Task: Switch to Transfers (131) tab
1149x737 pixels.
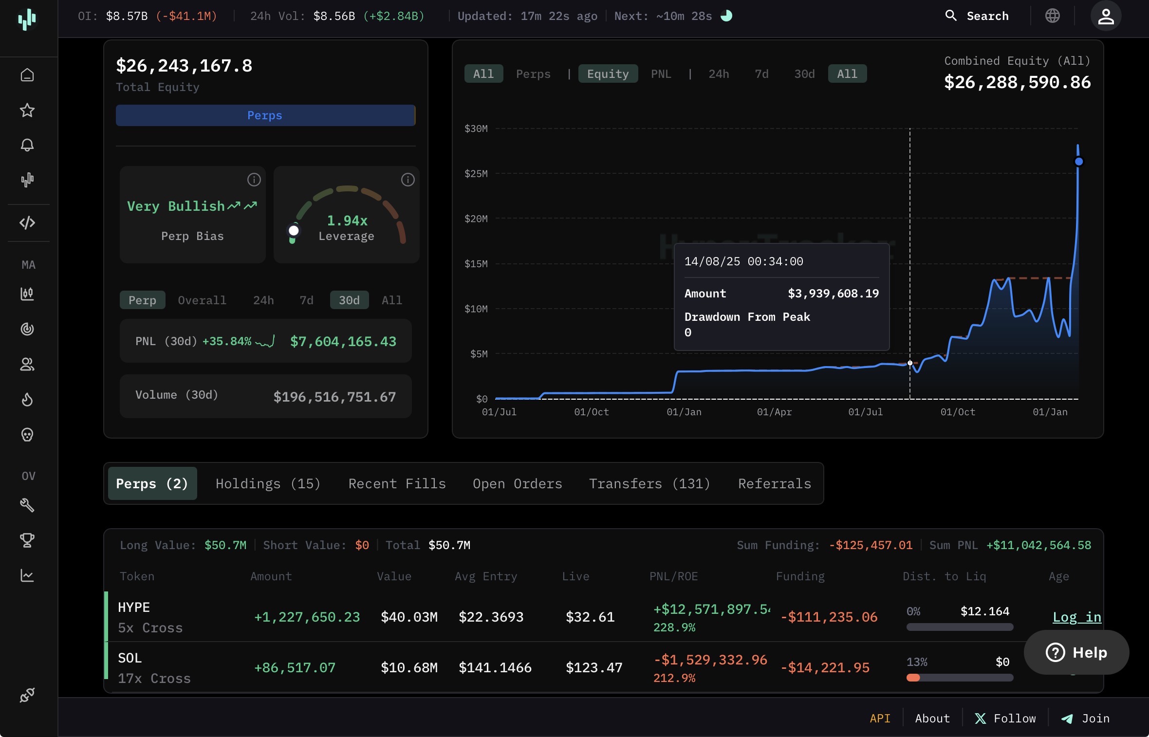Action: [649, 483]
